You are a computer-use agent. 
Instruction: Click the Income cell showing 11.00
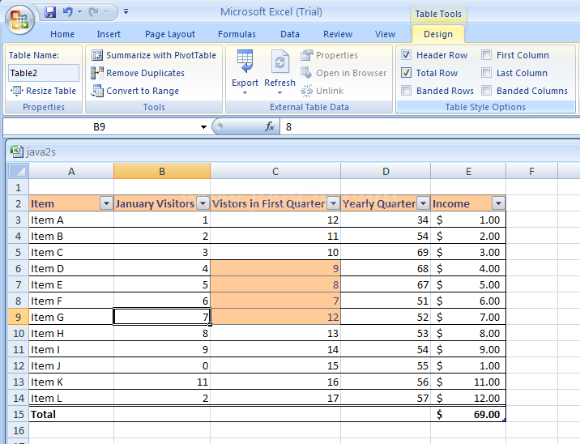468,382
